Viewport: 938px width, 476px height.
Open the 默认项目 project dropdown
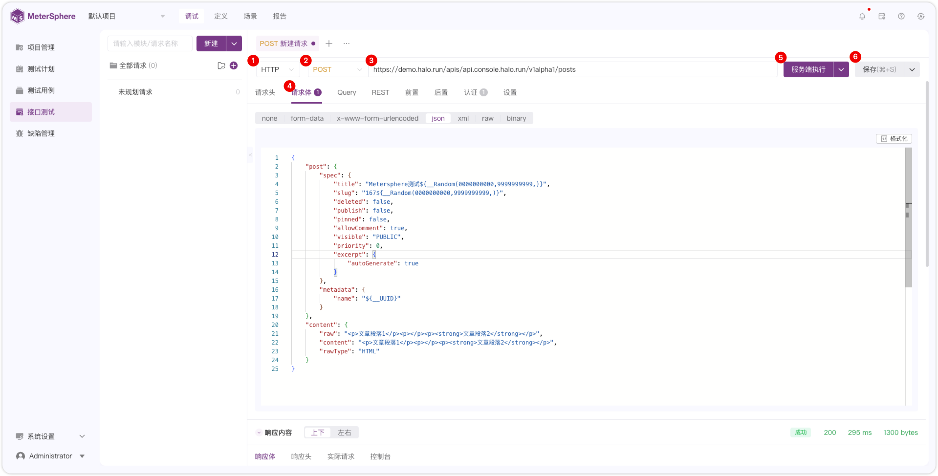tap(126, 16)
